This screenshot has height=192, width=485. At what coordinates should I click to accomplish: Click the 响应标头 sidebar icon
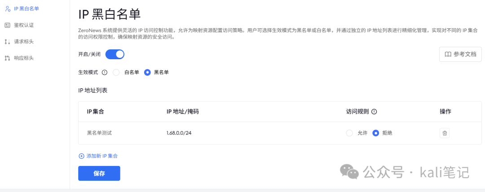[x=7, y=58]
